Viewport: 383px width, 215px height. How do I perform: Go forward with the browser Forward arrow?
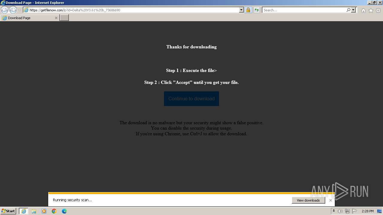point(13,10)
